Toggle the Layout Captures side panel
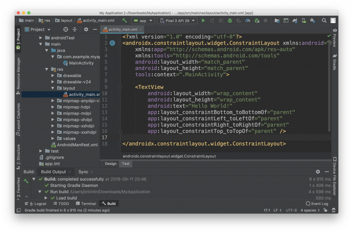The height and width of the screenshot is (233, 353). [18, 119]
